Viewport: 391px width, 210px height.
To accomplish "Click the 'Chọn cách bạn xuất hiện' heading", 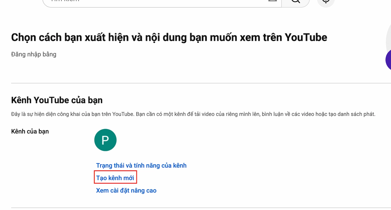I will [169, 38].
